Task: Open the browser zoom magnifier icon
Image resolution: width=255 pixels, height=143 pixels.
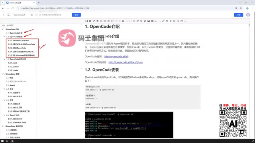Action: 236,8
